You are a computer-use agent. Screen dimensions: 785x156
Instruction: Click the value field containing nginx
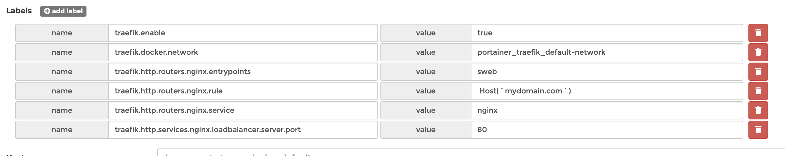coord(606,110)
